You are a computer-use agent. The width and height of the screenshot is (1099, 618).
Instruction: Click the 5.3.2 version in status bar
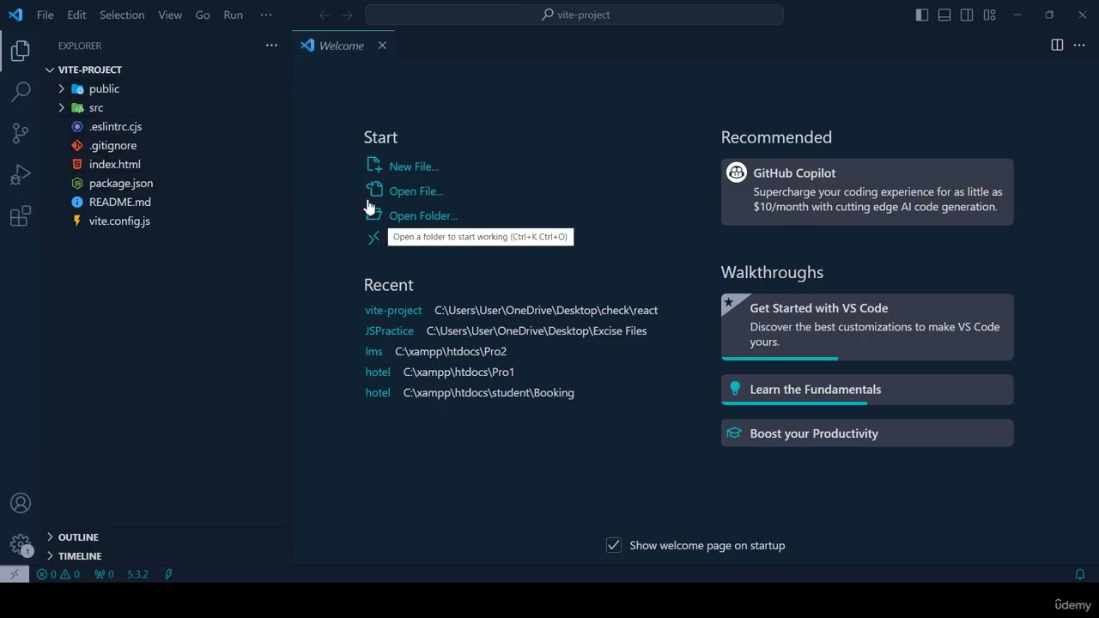[137, 574]
